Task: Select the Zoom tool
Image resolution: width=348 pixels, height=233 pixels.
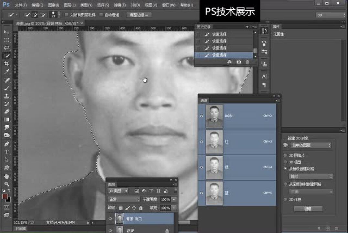Action: tap(7, 184)
